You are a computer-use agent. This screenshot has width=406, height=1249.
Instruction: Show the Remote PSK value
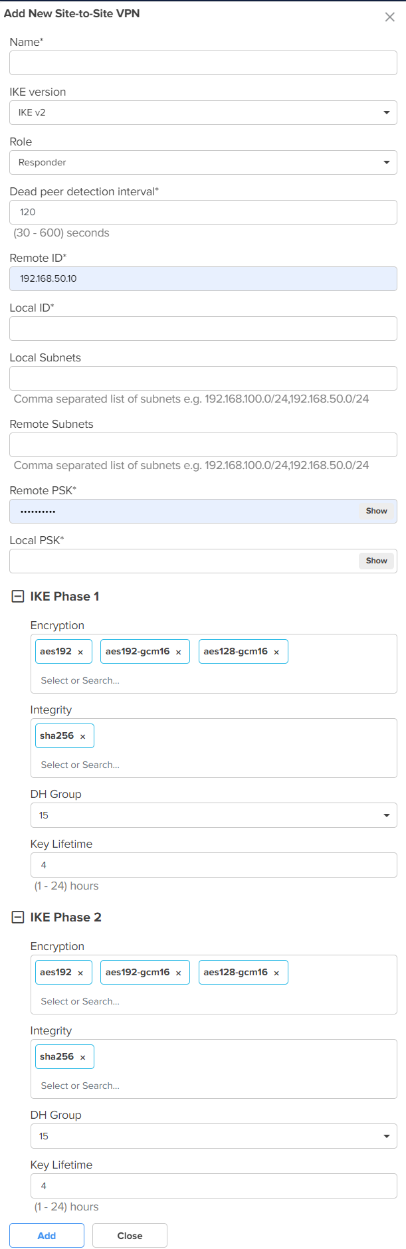point(376,511)
